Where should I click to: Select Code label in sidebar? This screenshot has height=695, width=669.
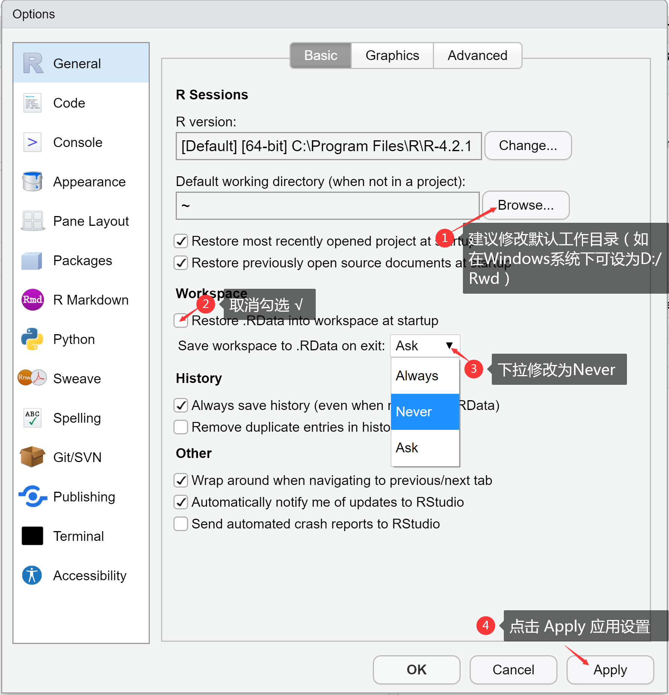(69, 103)
